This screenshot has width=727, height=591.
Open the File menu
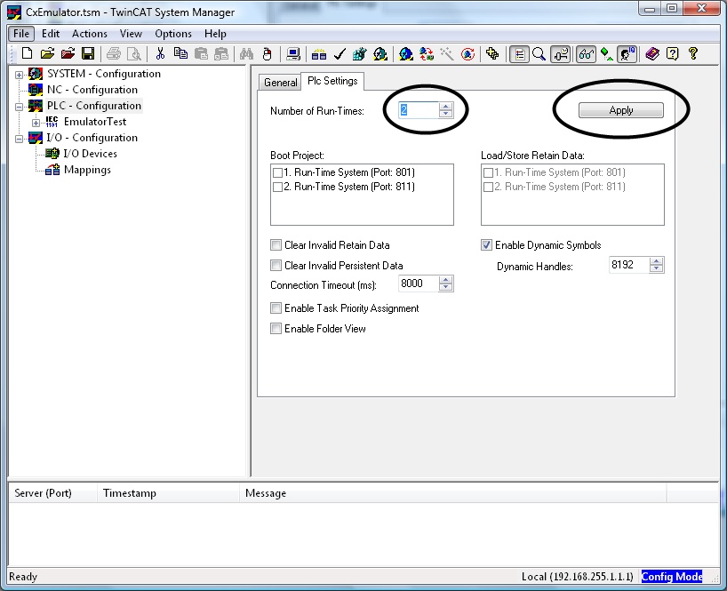click(21, 34)
